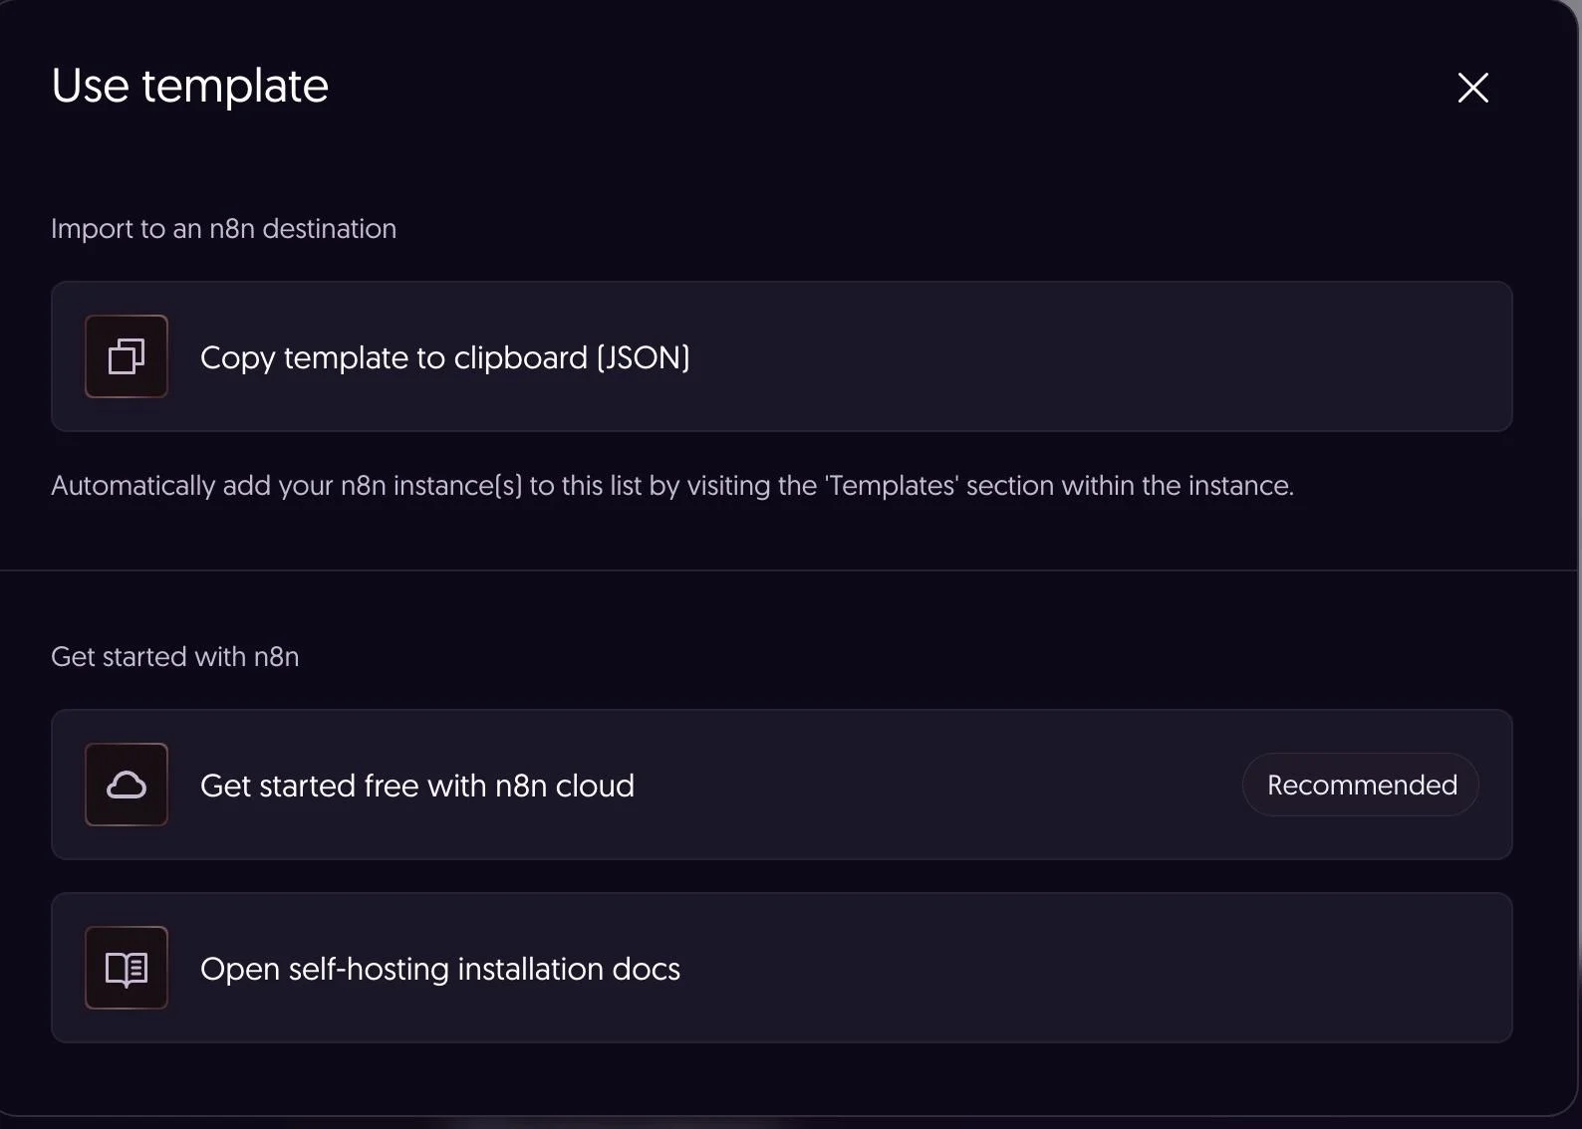
Task: Click the 'Use template' dialog title
Action: [189, 86]
